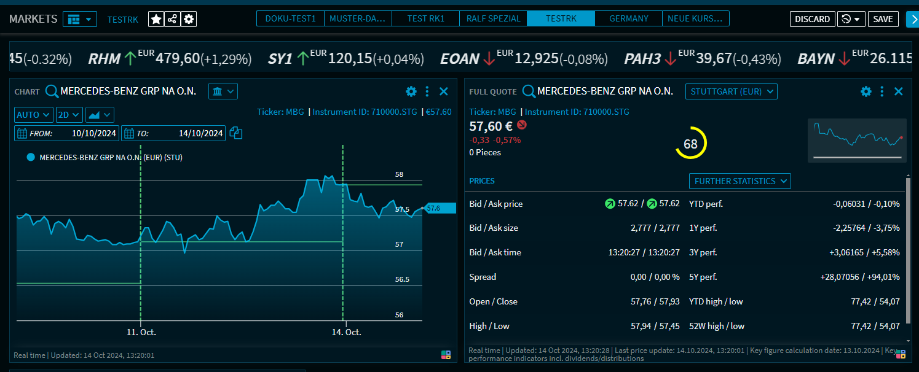Open the Chart panel three-dot menu

coord(427,91)
